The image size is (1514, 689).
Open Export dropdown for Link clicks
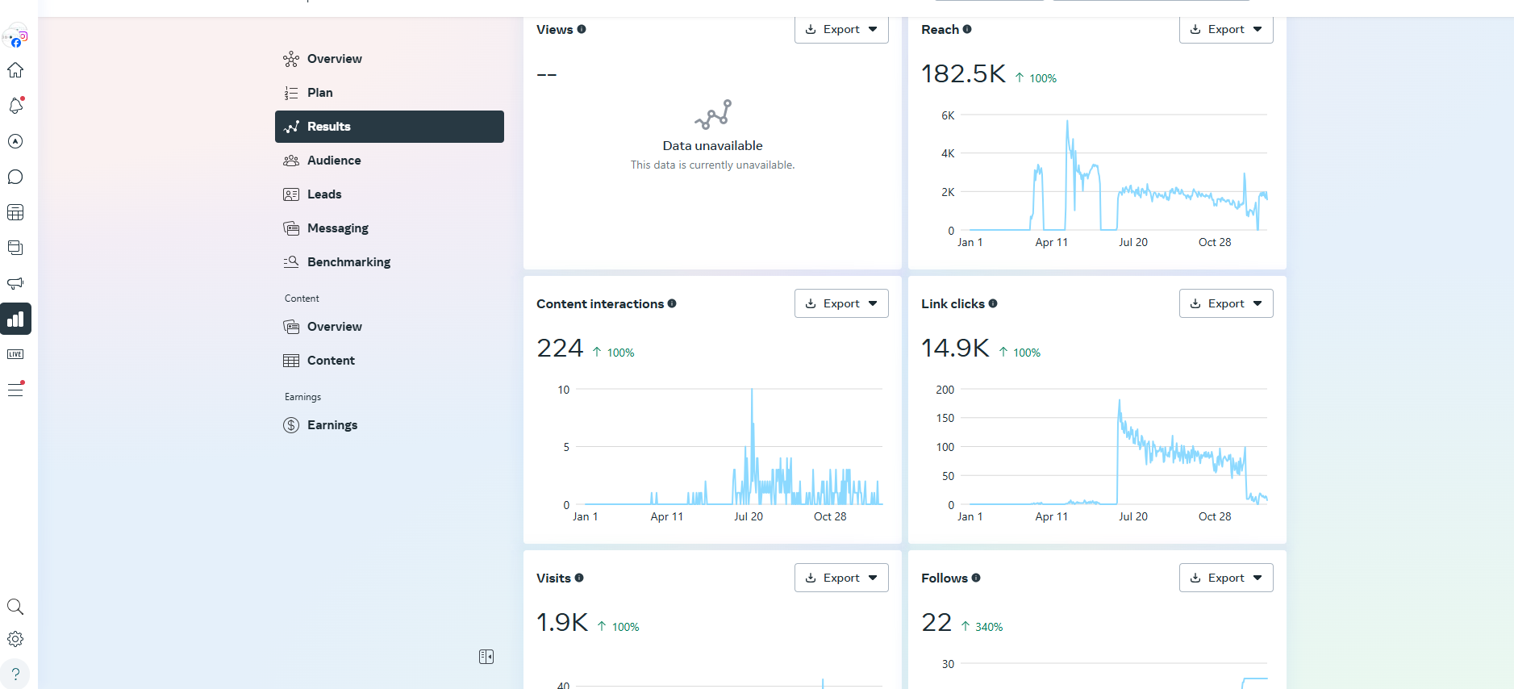[x=1225, y=303]
